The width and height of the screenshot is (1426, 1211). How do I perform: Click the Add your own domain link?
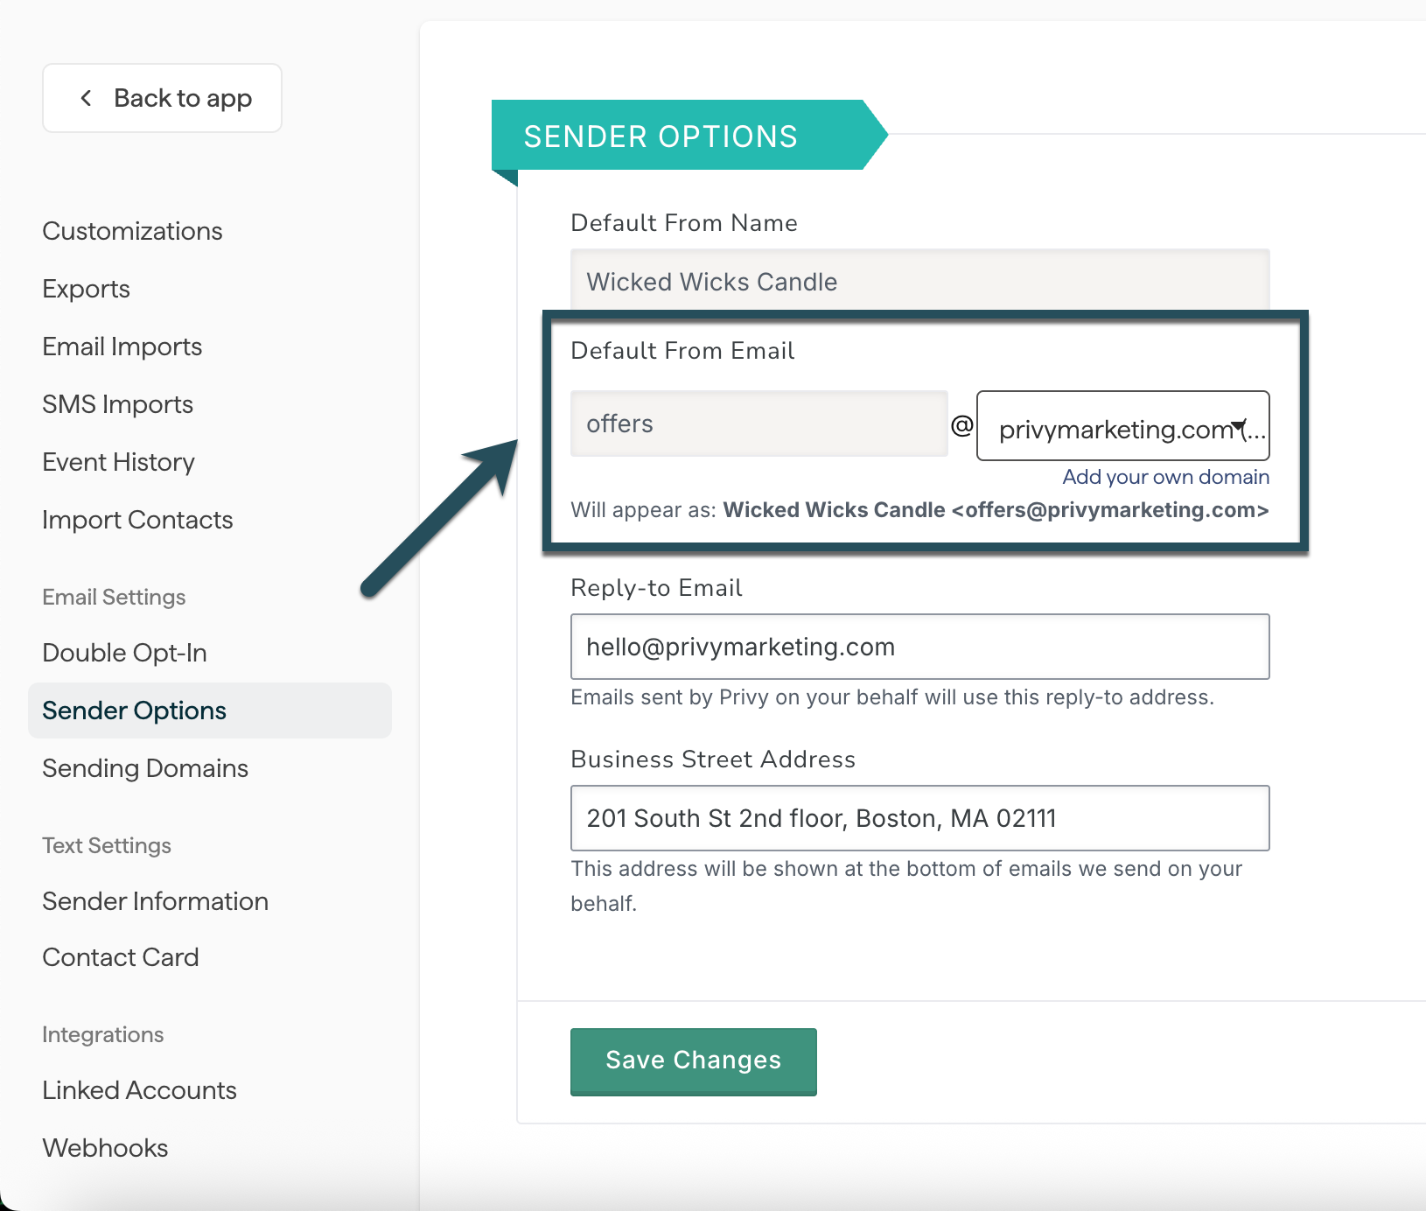tap(1166, 477)
